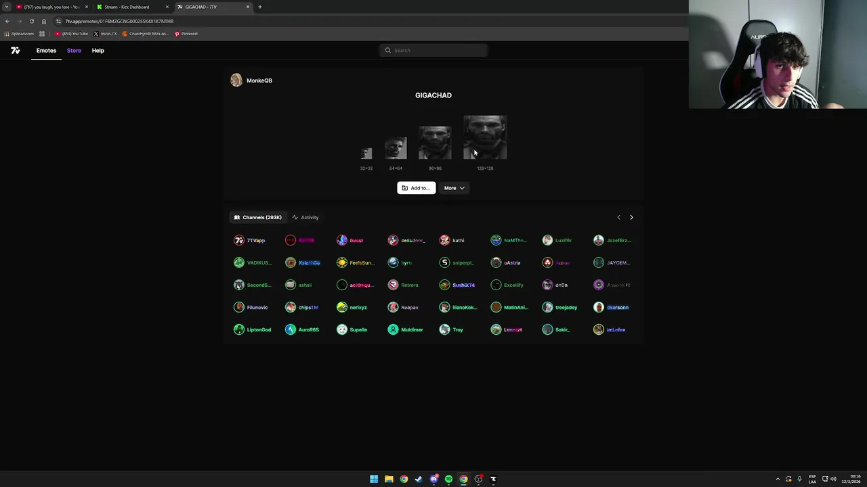The image size is (867, 487).
Task: Open the 7TVapp channel avatar
Action: pyautogui.click(x=238, y=240)
